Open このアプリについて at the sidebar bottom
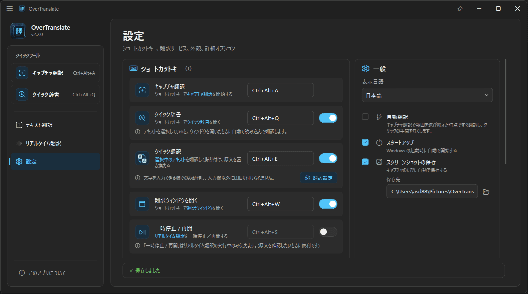528x294 pixels. point(55,273)
